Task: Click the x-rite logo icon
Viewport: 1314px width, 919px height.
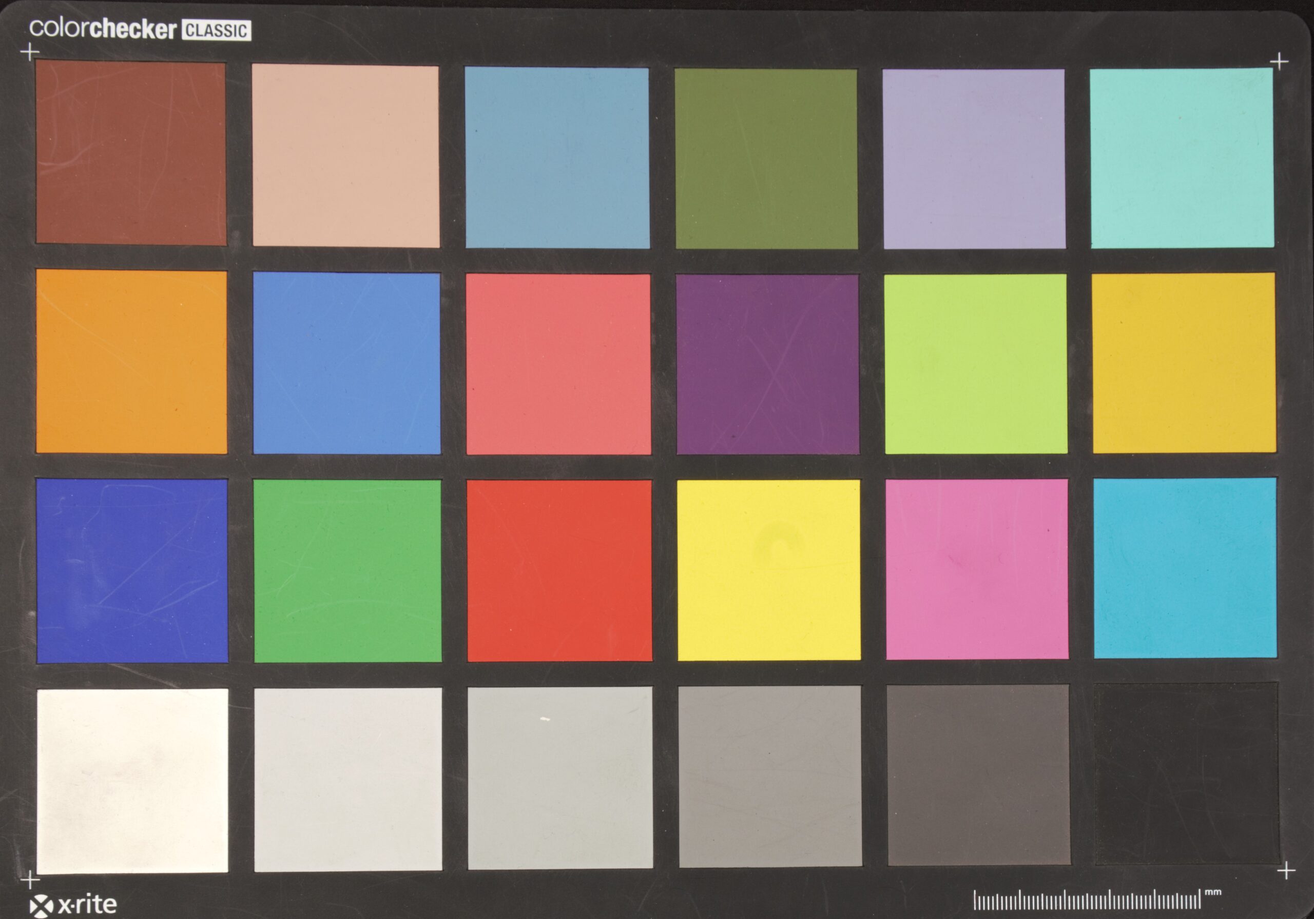Action: (41, 905)
